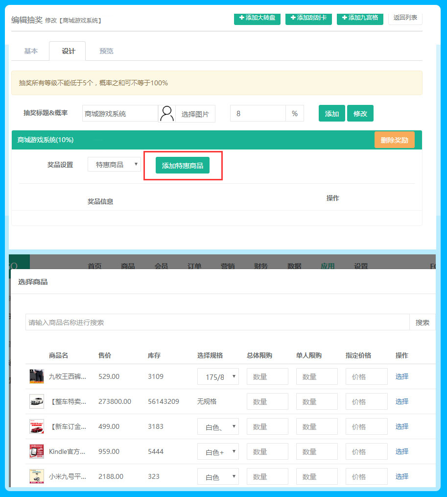This screenshot has width=447, height=497.
Task: Click the product name search input field
Action: click(217, 323)
